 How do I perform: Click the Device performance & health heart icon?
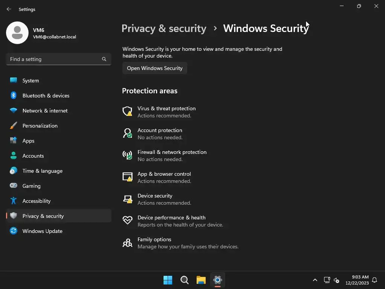click(x=127, y=221)
